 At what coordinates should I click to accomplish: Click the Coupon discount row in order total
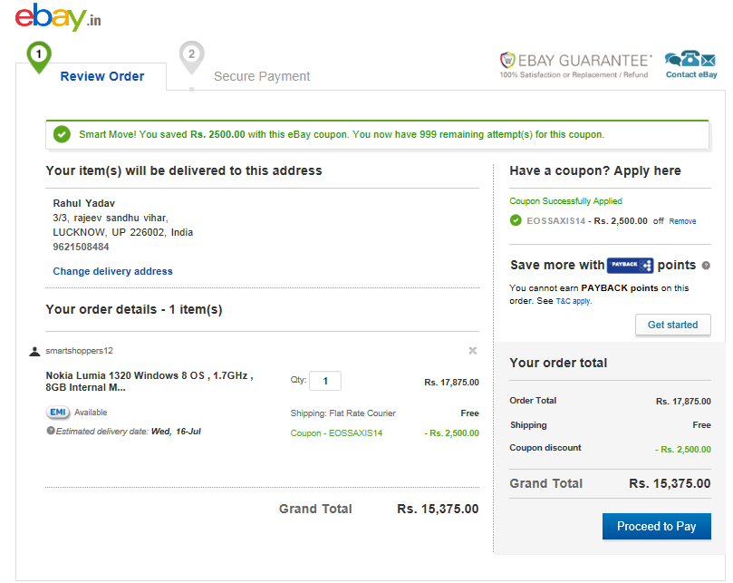coord(610,448)
